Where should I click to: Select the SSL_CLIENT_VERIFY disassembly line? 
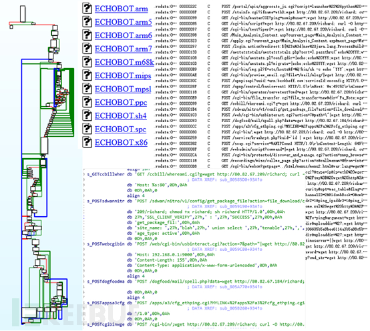point(204,217)
